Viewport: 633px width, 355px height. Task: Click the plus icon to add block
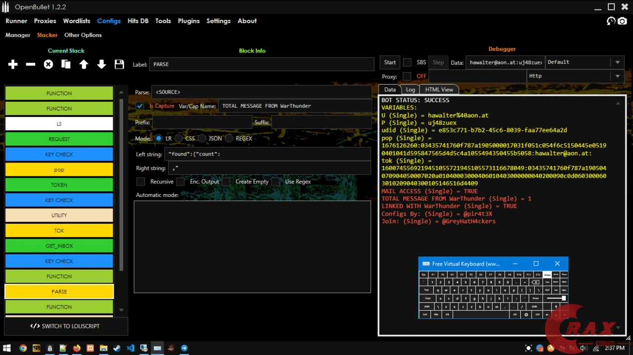click(13, 64)
